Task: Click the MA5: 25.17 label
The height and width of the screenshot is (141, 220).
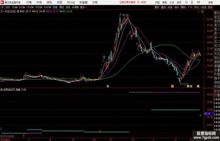Action: coord(26,12)
